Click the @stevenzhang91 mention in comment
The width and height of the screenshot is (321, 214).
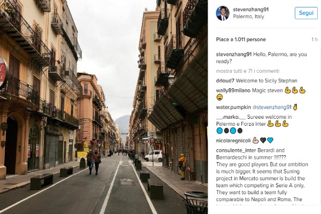click(272, 107)
